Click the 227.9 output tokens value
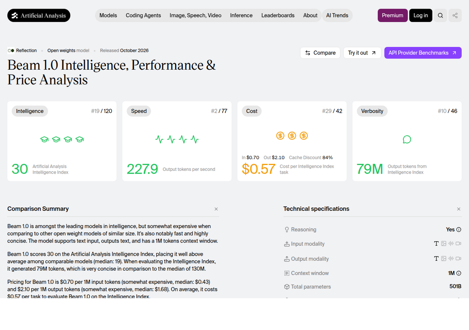This screenshot has height=330, width=469. click(142, 169)
